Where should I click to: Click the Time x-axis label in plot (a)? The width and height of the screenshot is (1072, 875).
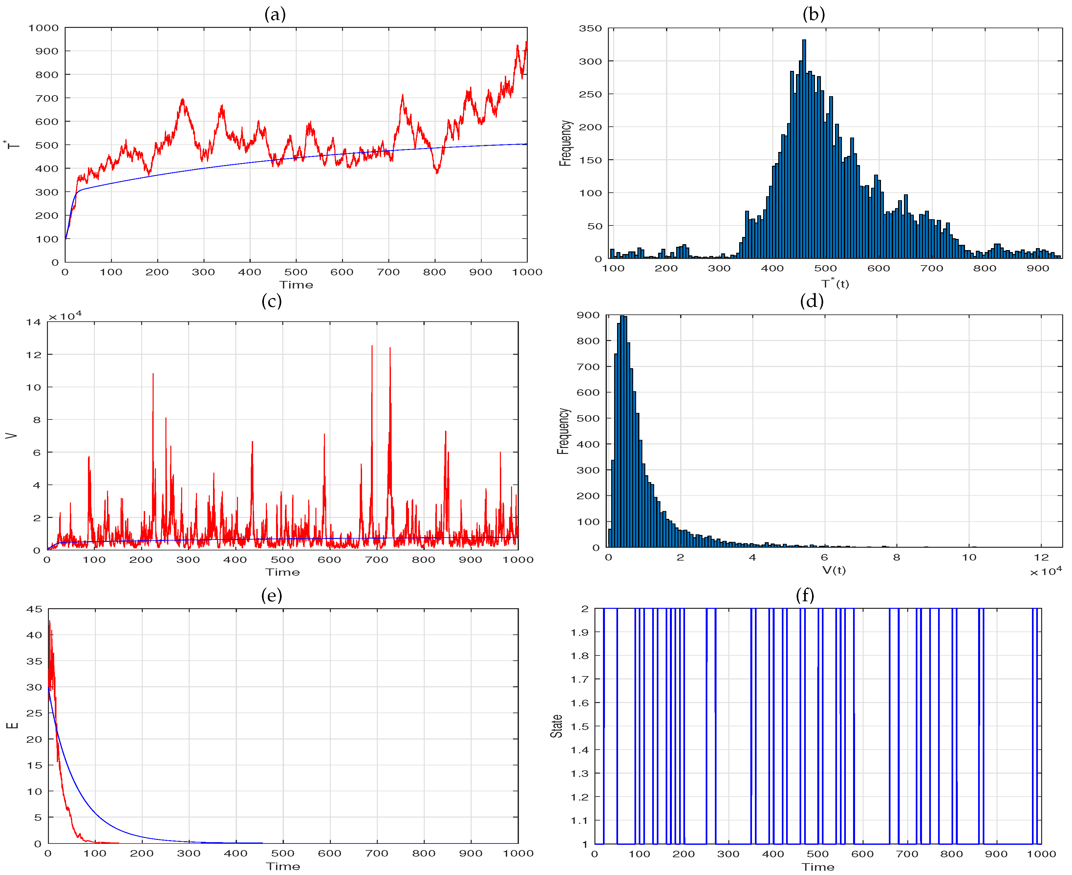tap(296, 285)
